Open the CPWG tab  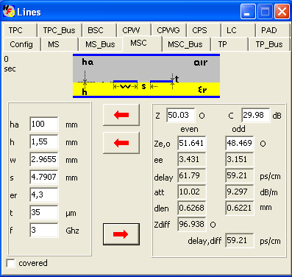[168, 30]
